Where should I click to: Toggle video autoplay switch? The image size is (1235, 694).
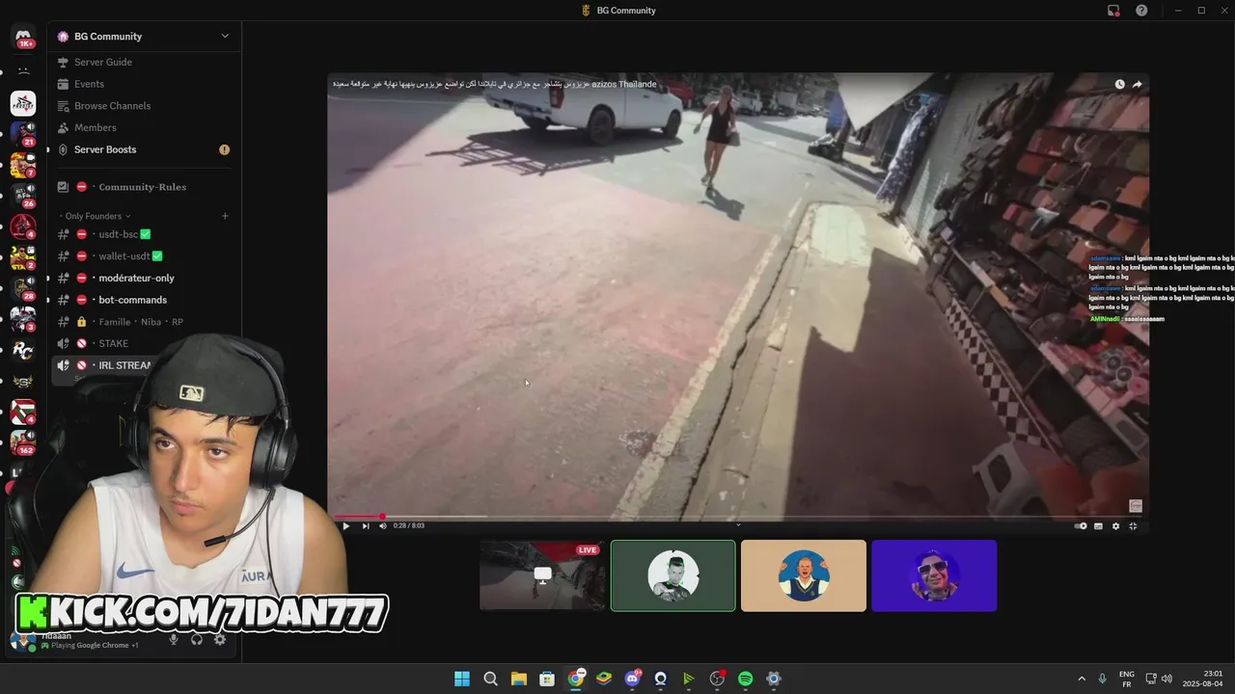[1081, 526]
